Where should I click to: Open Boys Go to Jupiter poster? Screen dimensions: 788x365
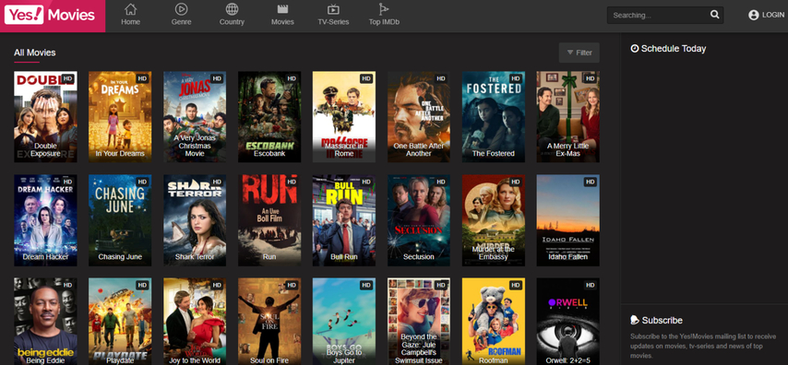click(344, 322)
